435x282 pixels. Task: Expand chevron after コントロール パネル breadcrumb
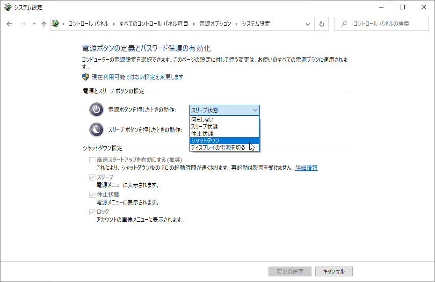[114, 24]
